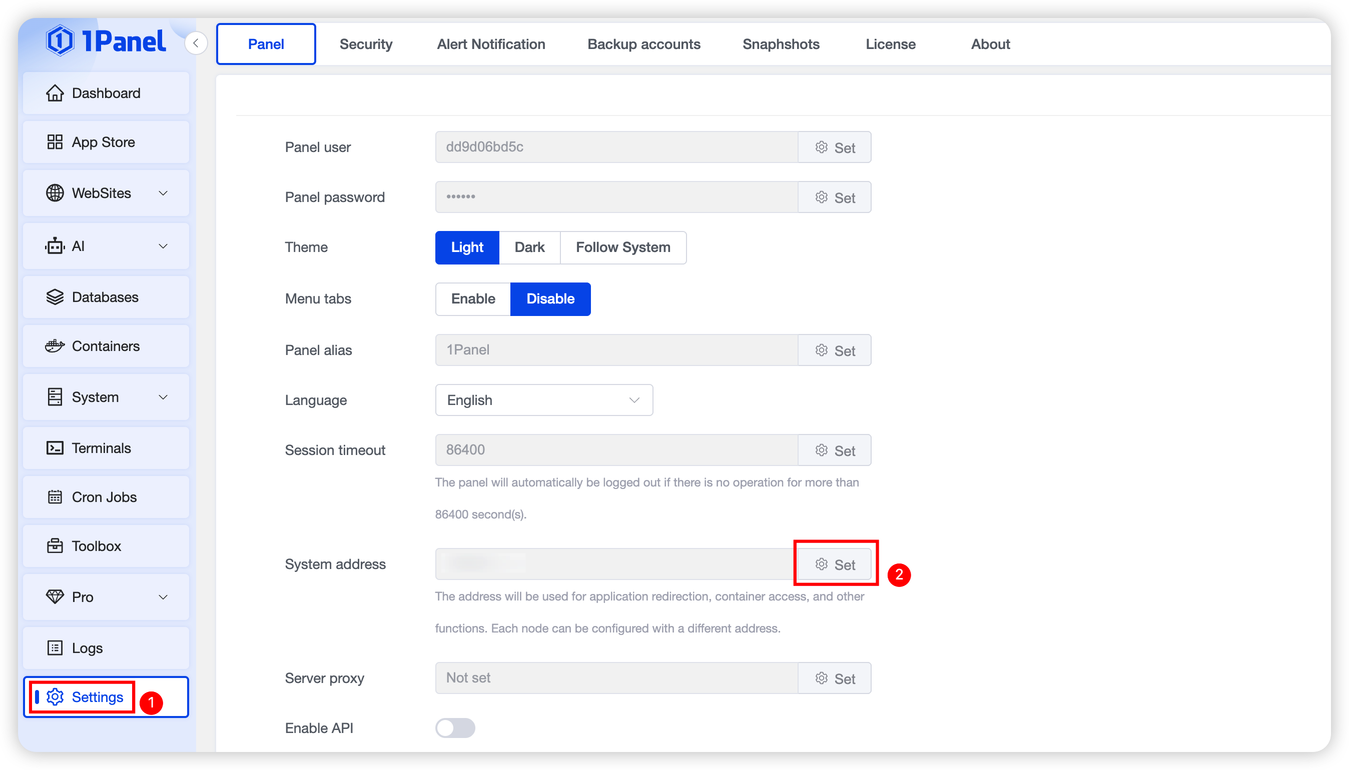Click the Databases stack icon
The image size is (1349, 770).
[x=55, y=297]
